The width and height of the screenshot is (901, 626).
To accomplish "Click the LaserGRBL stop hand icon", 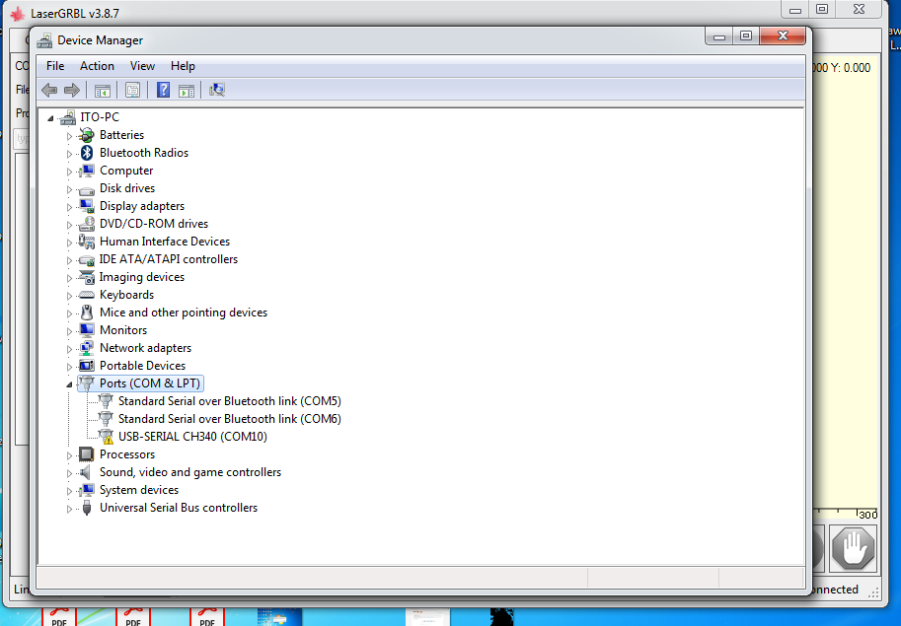I will pyautogui.click(x=854, y=548).
